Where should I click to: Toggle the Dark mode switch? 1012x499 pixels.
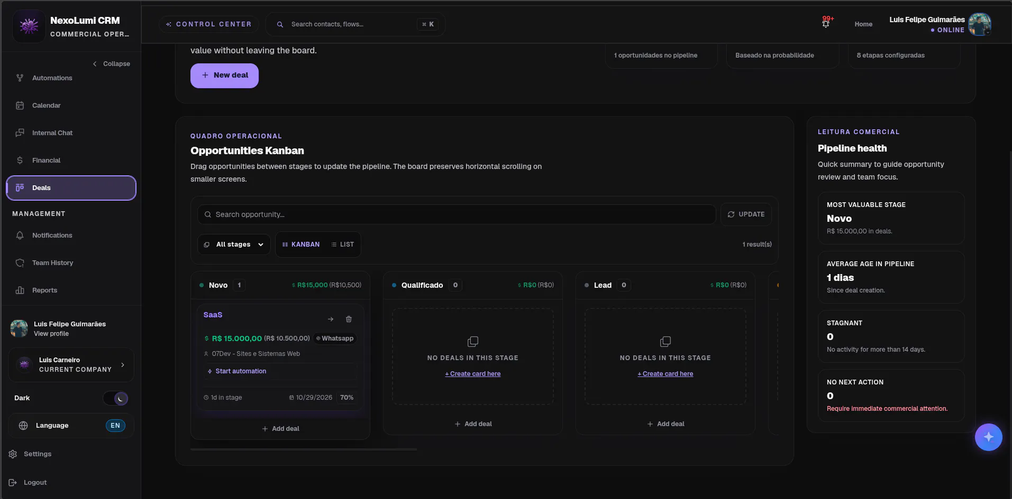pos(115,398)
